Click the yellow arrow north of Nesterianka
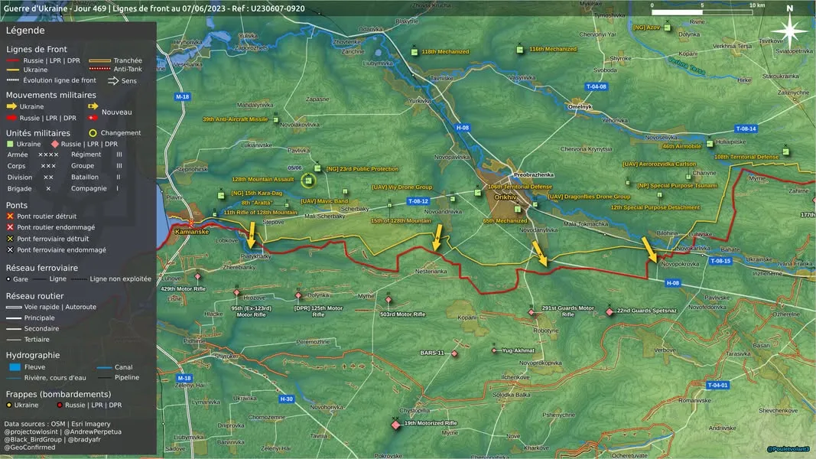 (x=437, y=237)
